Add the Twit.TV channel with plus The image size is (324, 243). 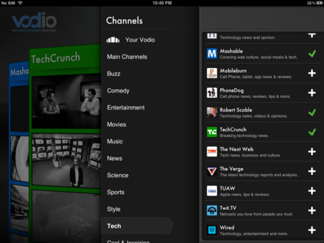coord(312,211)
